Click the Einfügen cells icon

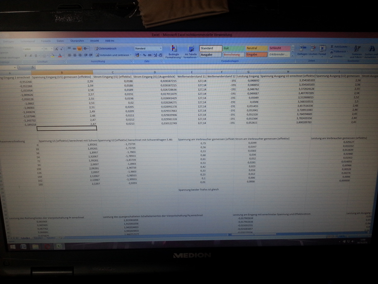click(302, 48)
